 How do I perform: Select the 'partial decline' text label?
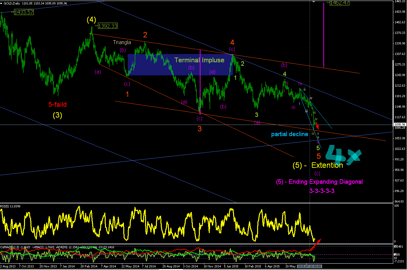[x=290, y=134]
